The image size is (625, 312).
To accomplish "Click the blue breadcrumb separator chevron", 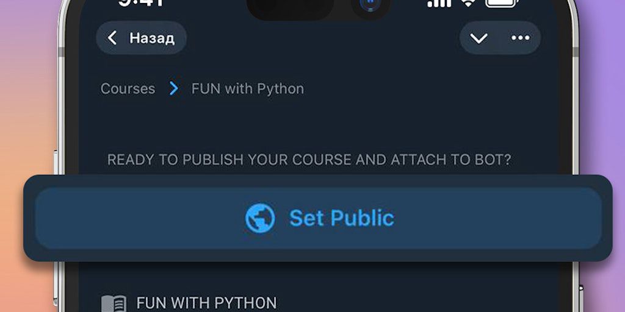I will point(174,89).
